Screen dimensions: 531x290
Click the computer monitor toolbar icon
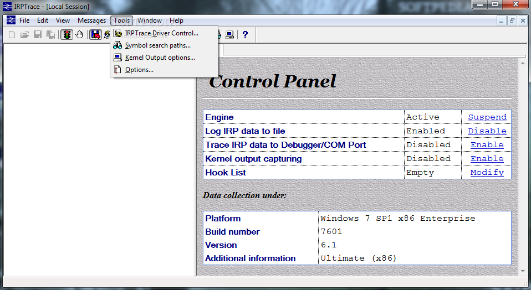tap(229, 34)
